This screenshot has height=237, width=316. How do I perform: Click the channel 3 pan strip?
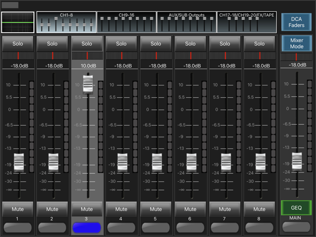point(87,56)
